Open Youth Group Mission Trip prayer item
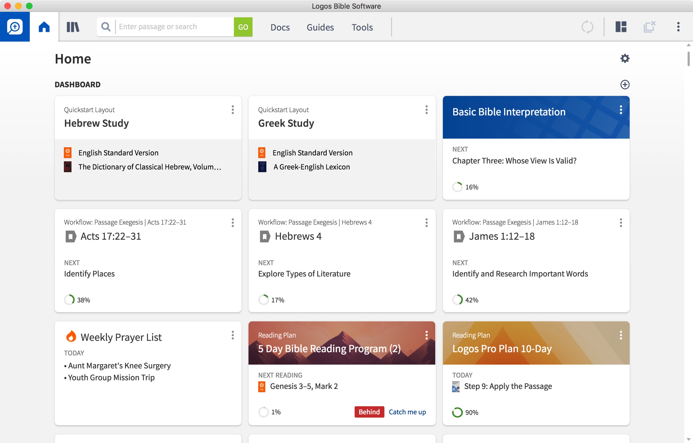The image size is (693, 443). [111, 377]
